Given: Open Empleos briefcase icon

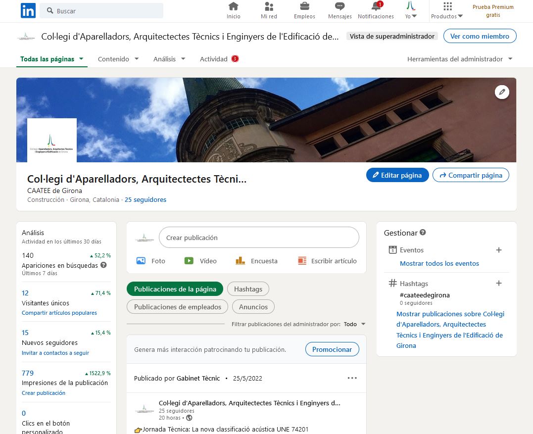Looking at the screenshot, I should tap(304, 10).
